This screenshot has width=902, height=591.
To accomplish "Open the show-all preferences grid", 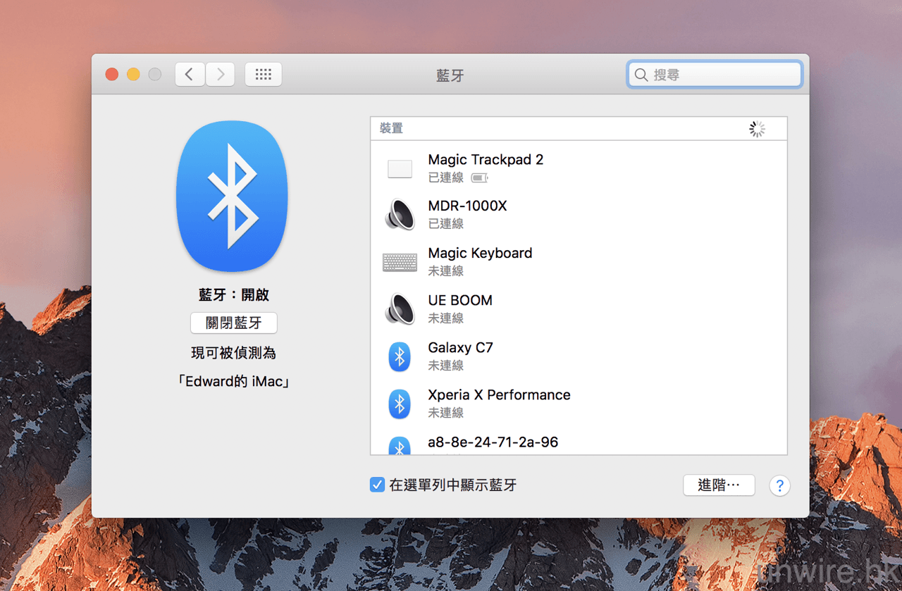I will [264, 74].
